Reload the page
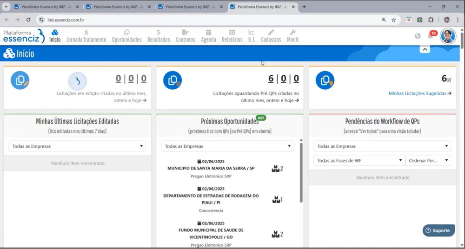The width and height of the screenshot is (465, 249). click(28, 20)
